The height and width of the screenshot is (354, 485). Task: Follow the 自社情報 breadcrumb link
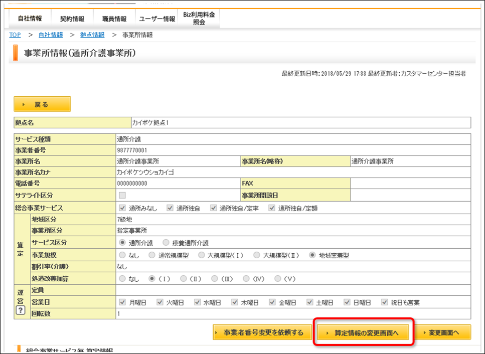pos(51,35)
